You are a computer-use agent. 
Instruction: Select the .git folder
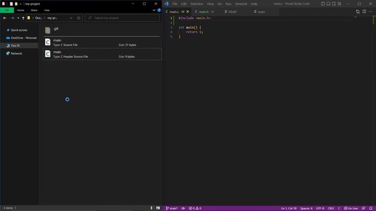tap(102, 30)
